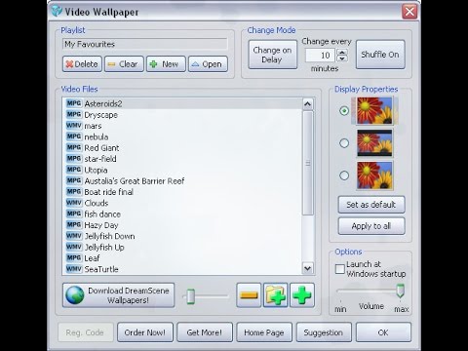Click the slider handle beside Download button
Image resolution: width=468 pixels, height=351 pixels.
(x=191, y=296)
